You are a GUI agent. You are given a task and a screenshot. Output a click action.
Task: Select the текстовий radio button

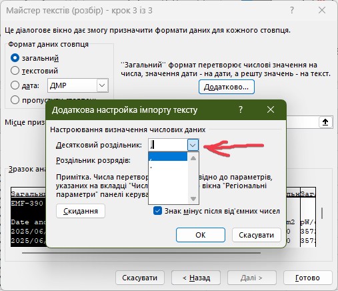coord(15,71)
